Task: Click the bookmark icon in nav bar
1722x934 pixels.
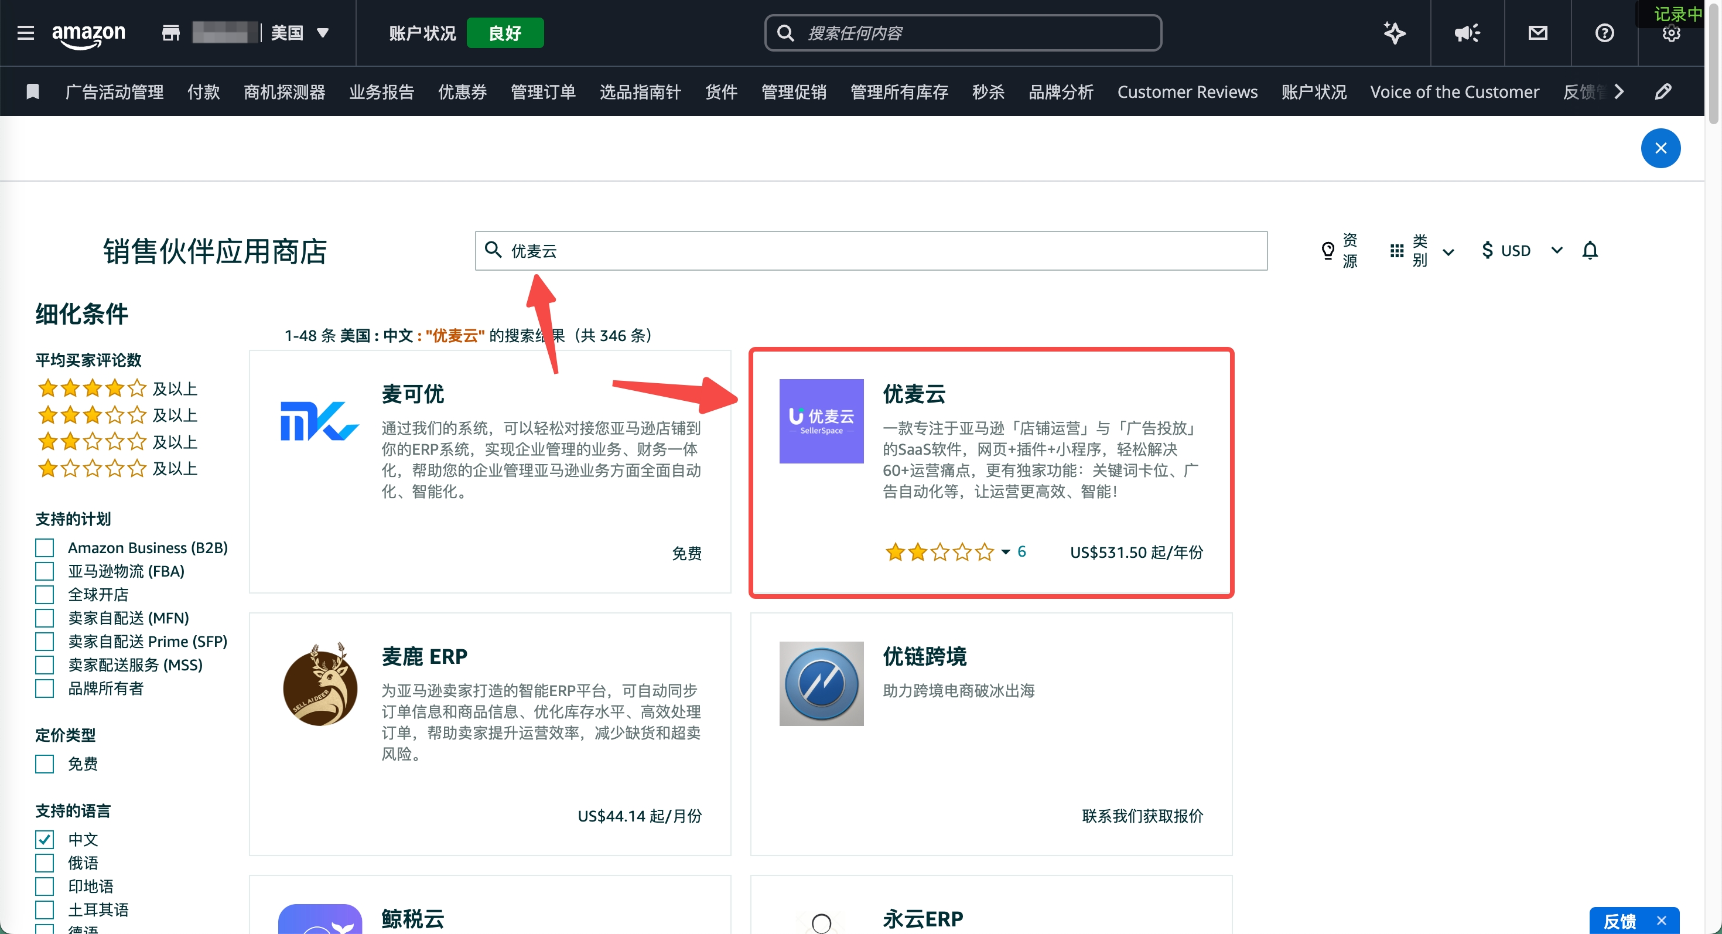Action: coord(32,91)
